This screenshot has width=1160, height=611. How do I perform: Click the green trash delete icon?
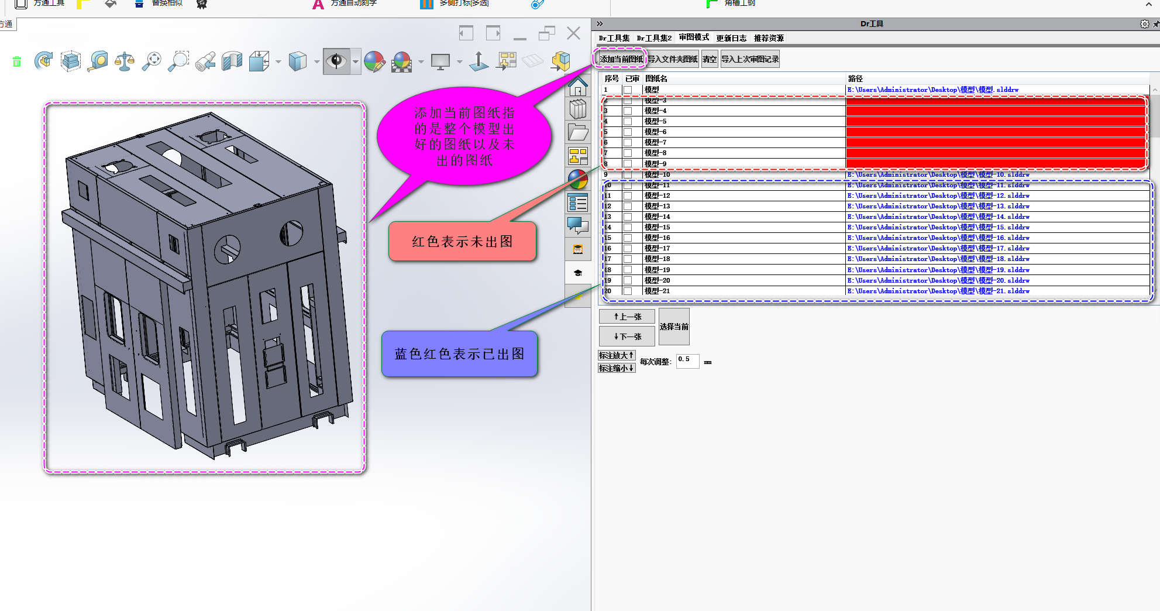click(x=16, y=60)
